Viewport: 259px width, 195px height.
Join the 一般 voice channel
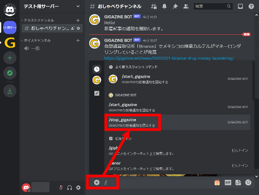(52, 49)
